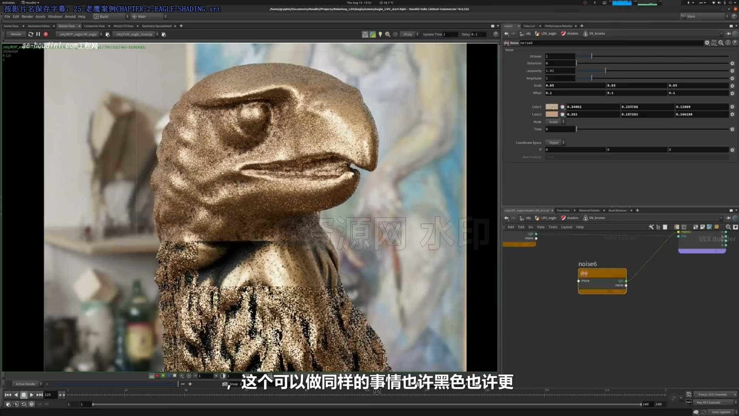Viewport: 739px width, 416px height.
Task: Open the camera path CAM_eagle_closeUp dropdown
Action: (x=136, y=34)
